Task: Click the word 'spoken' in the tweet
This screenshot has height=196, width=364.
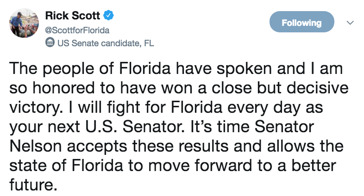Action: 244,69
